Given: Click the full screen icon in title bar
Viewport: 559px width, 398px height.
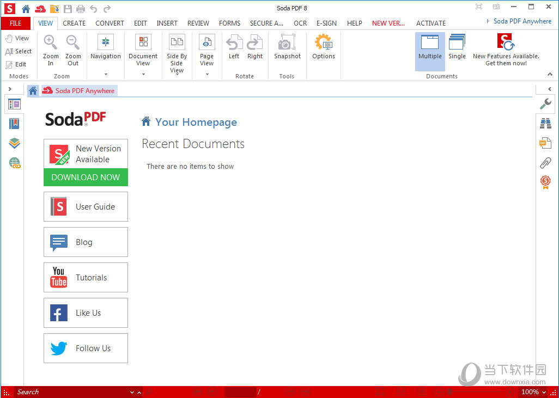Looking at the screenshot, I should (479, 7).
